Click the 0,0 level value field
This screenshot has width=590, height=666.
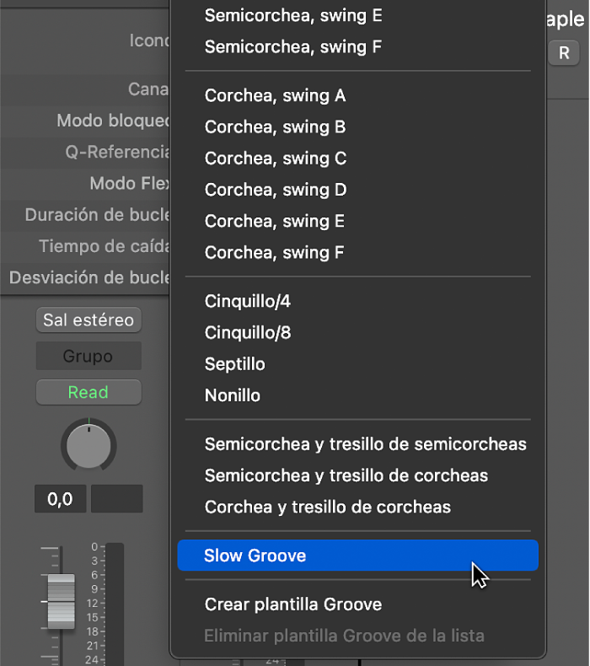pyautogui.click(x=60, y=499)
